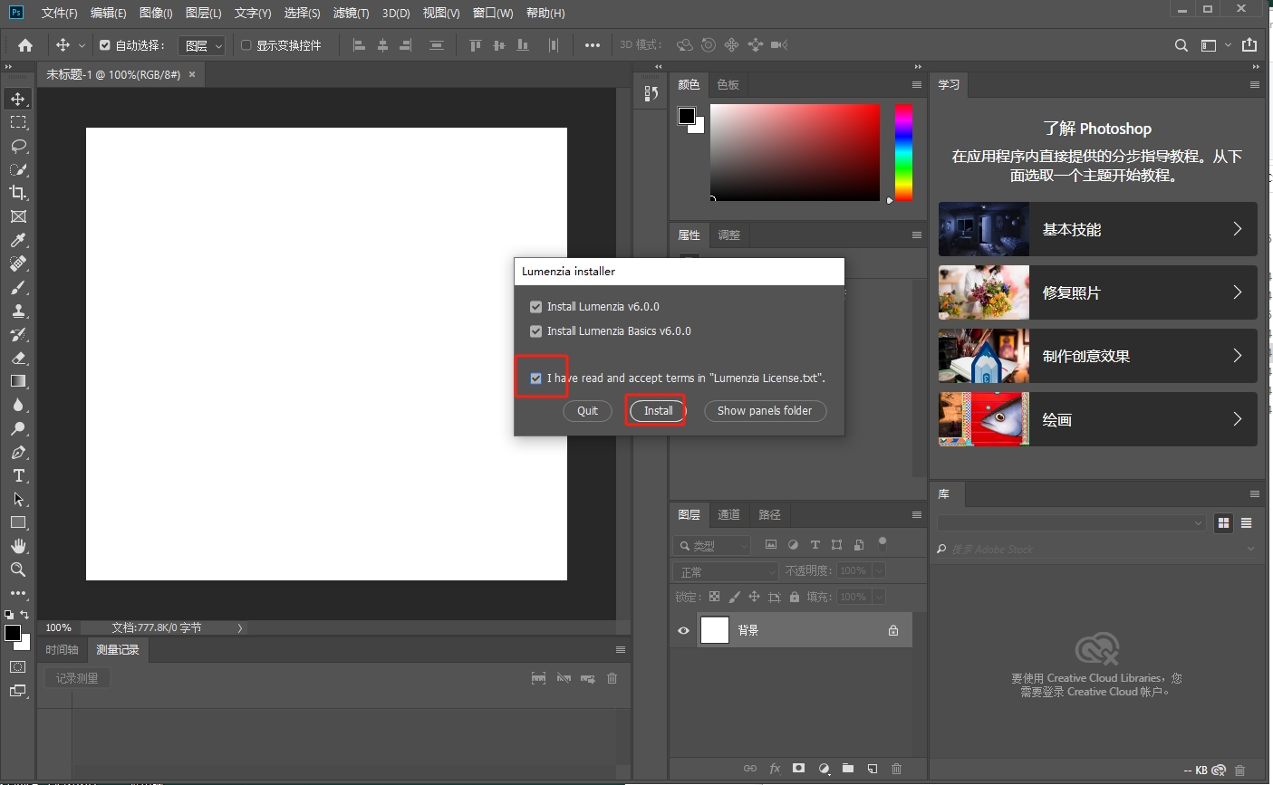Expand the 修复照片 tutorial
The height and width of the screenshot is (785, 1273).
[x=1098, y=292]
